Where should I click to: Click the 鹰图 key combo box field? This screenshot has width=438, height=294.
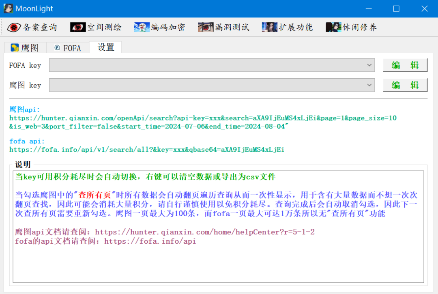coord(212,85)
